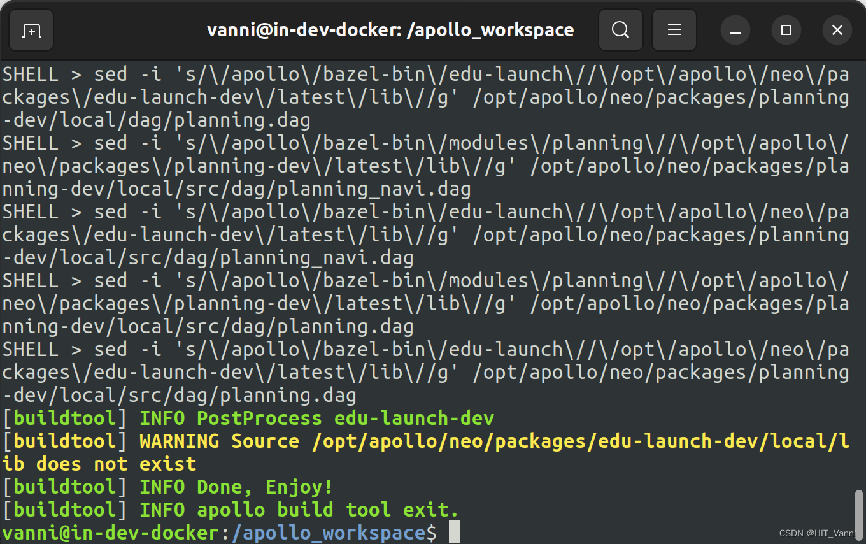Click the INFO PostProcess edu-launch-dev line
This screenshot has width=866, height=544.
coord(248,419)
